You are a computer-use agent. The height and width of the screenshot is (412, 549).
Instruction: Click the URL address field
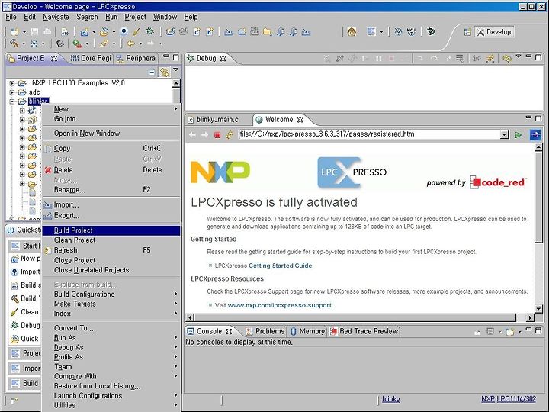370,134
